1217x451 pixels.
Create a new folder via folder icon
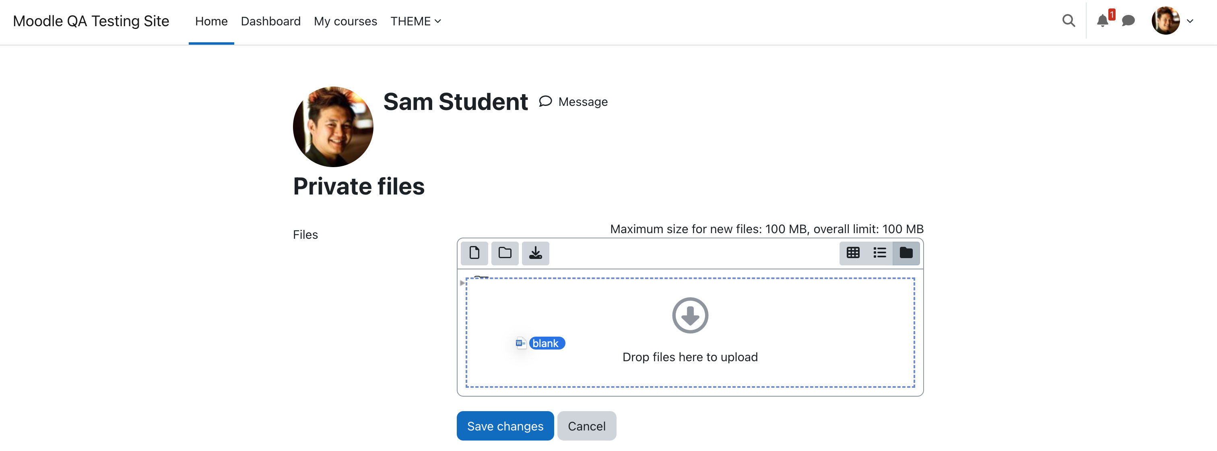click(505, 253)
